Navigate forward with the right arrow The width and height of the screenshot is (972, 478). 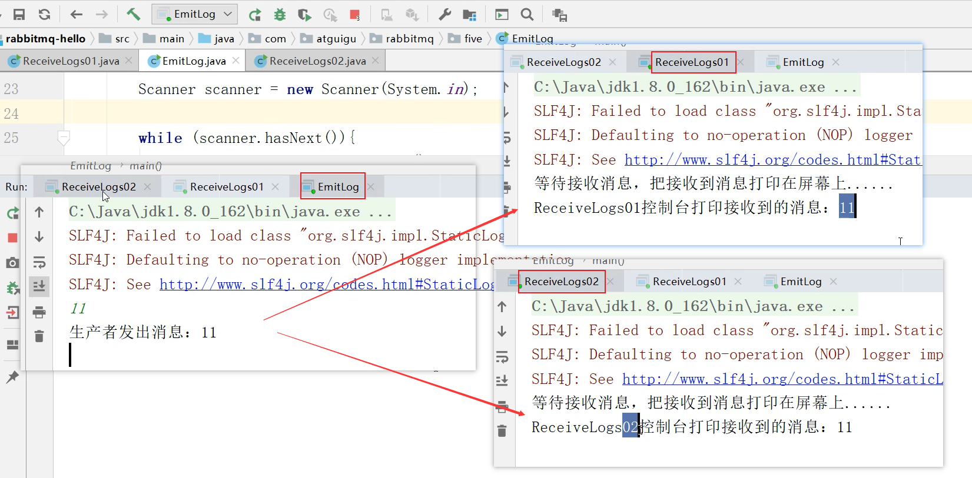click(x=102, y=15)
